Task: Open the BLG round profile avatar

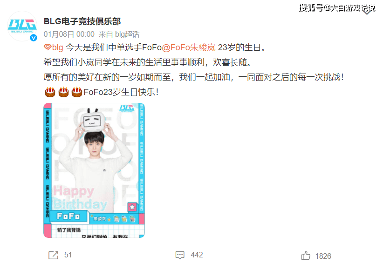Action: click(22, 27)
